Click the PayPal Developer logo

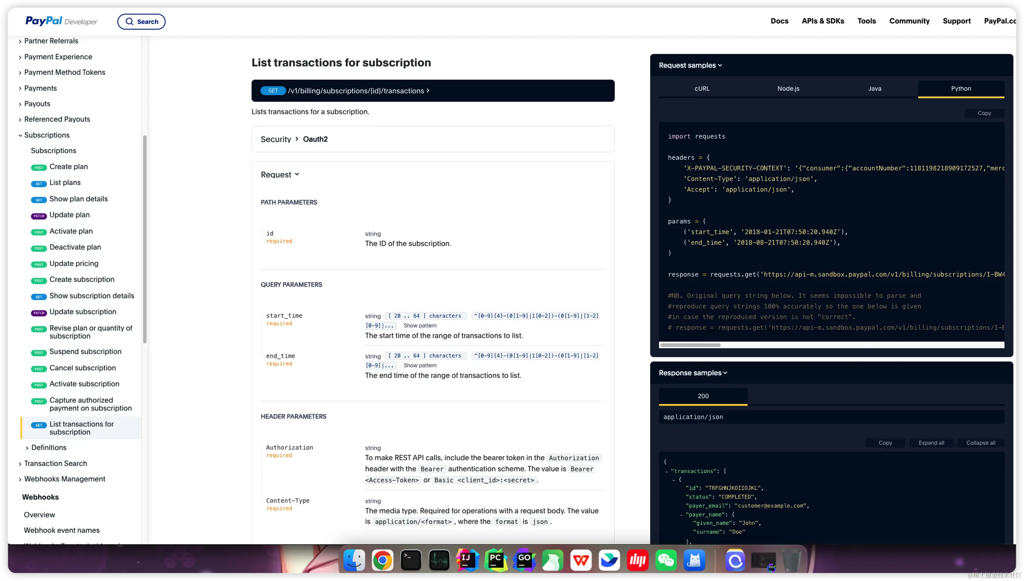coord(61,21)
